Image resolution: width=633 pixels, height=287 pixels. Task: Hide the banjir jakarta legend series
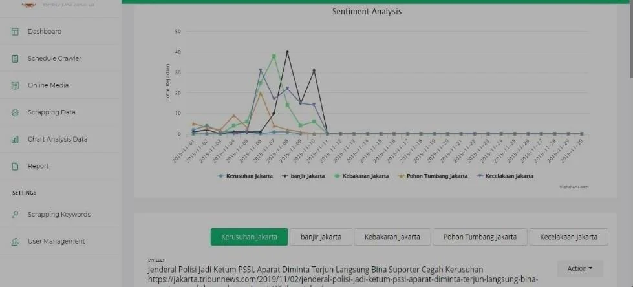pyautogui.click(x=305, y=176)
